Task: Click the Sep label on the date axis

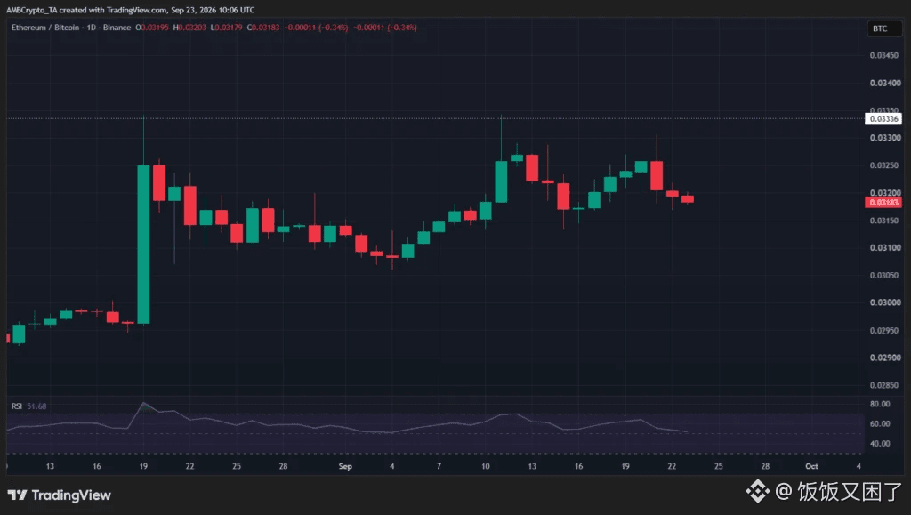Action: click(345, 466)
